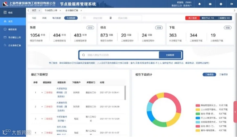Screen dimensions: 237x137
Task: Click the logout icon in header
Action: 232,4
